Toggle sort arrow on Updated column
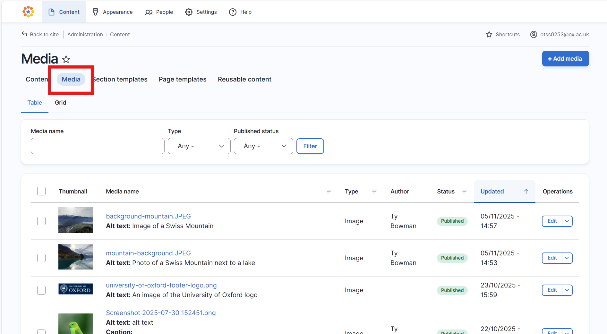 (526, 192)
